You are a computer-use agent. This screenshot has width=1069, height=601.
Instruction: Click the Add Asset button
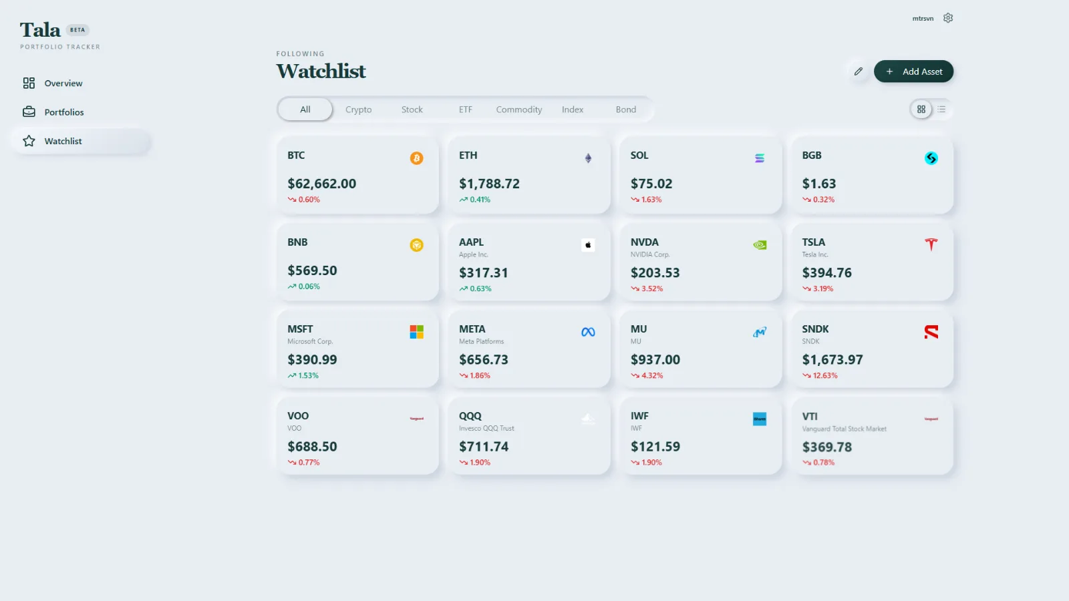click(x=913, y=71)
